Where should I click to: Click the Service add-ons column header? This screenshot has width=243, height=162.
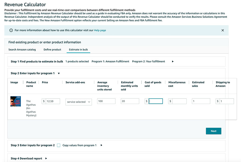pos(75,82)
